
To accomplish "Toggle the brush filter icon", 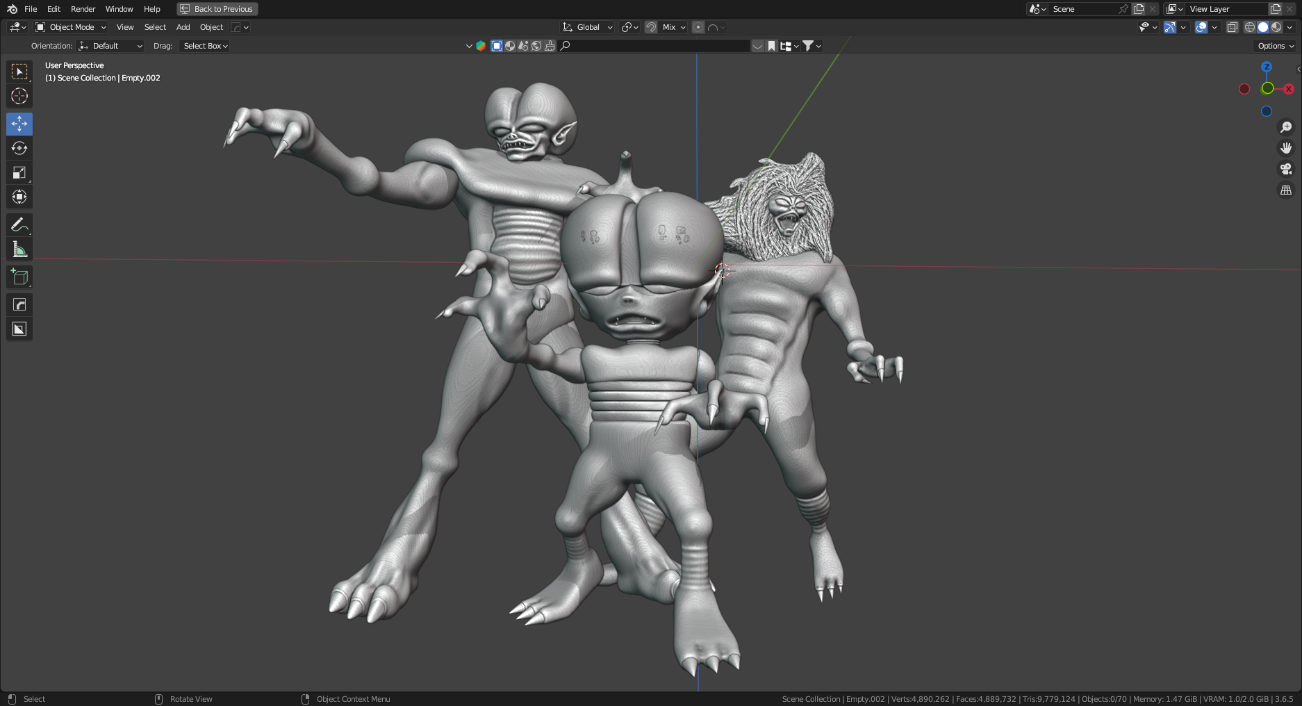I will click(550, 46).
